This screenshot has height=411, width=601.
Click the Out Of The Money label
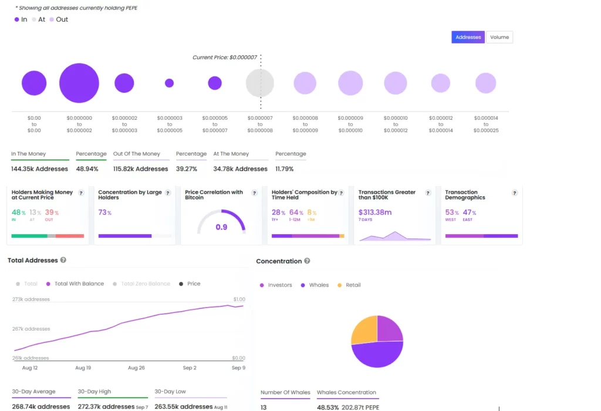(136, 154)
